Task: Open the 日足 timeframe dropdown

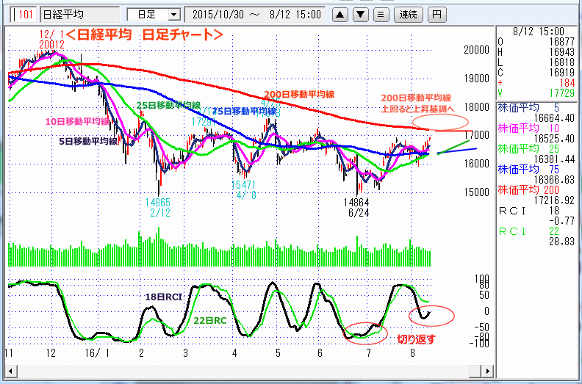Action: pyautogui.click(x=153, y=14)
